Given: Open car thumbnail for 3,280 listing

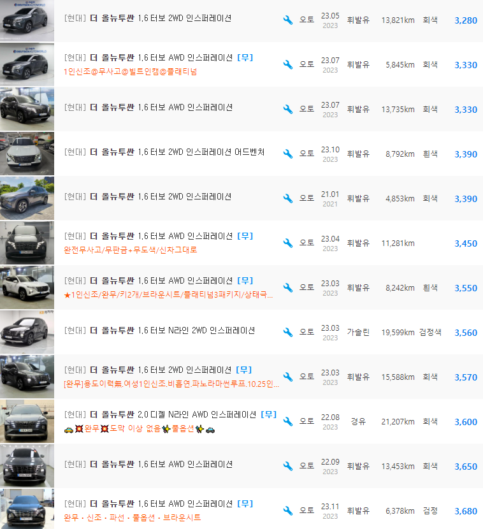Looking at the screenshot, I should click(x=27, y=20).
